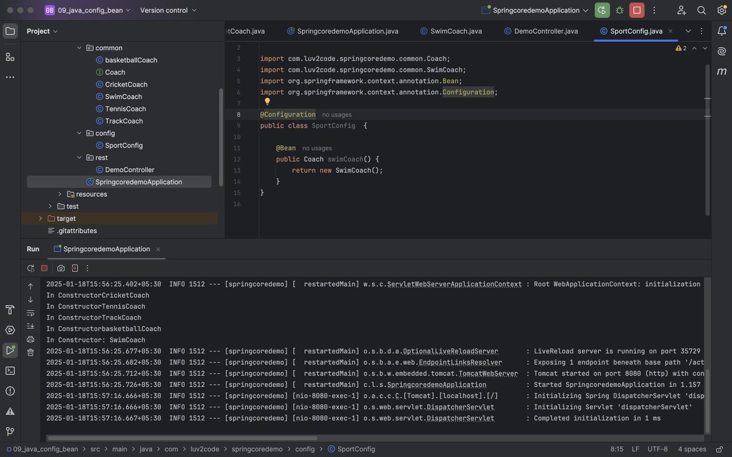This screenshot has width=732, height=457.
Task: Switch to DemoController.java tab
Action: [x=541, y=31]
